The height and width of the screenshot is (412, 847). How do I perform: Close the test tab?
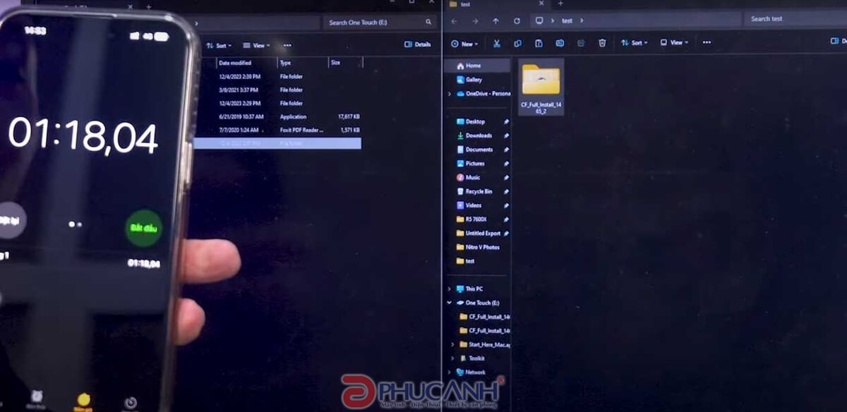tap(542, 4)
